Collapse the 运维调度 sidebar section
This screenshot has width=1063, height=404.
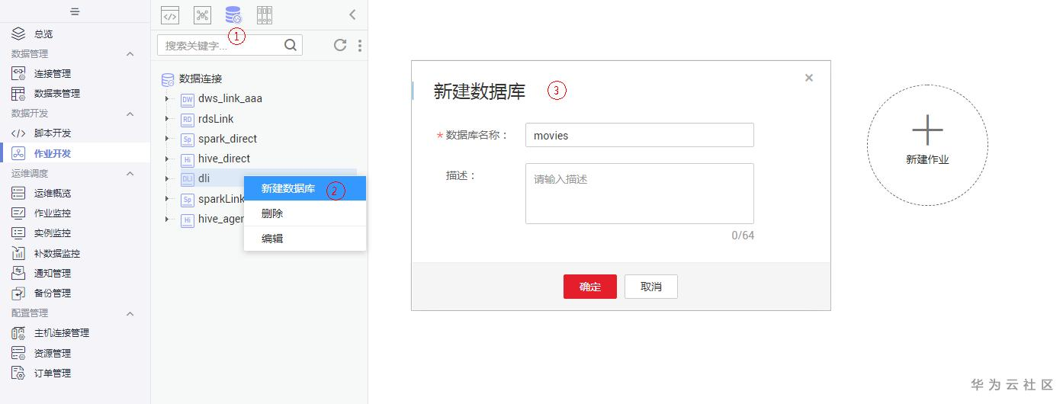tap(130, 174)
